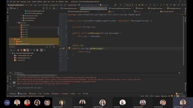
Task: Click the +29 participants overflow badge
Action: [7, 103]
